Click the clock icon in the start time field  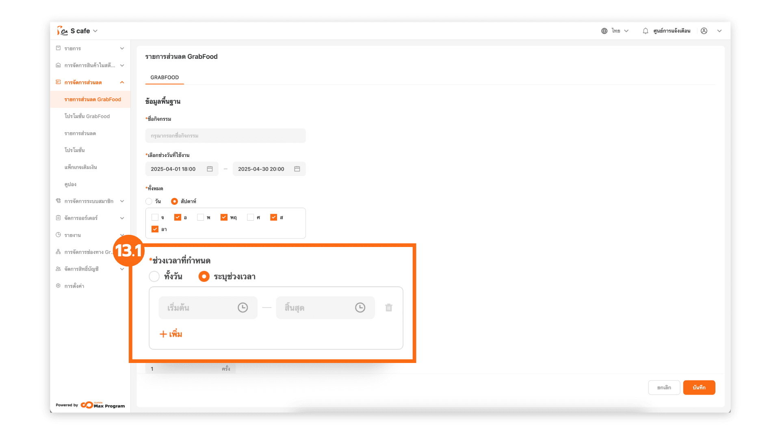click(243, 308)
